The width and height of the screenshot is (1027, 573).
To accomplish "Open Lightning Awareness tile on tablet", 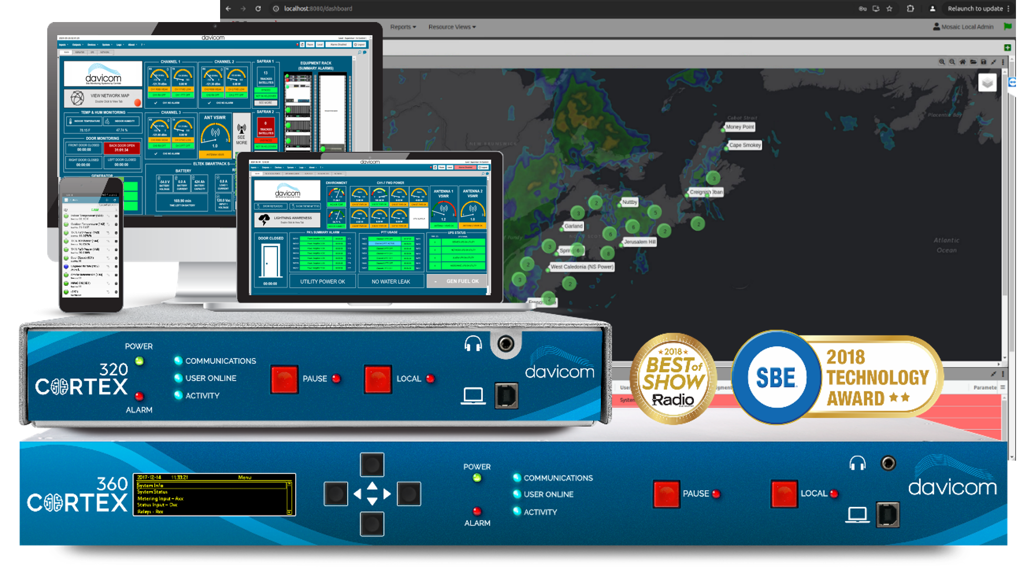I will [287, 219].
